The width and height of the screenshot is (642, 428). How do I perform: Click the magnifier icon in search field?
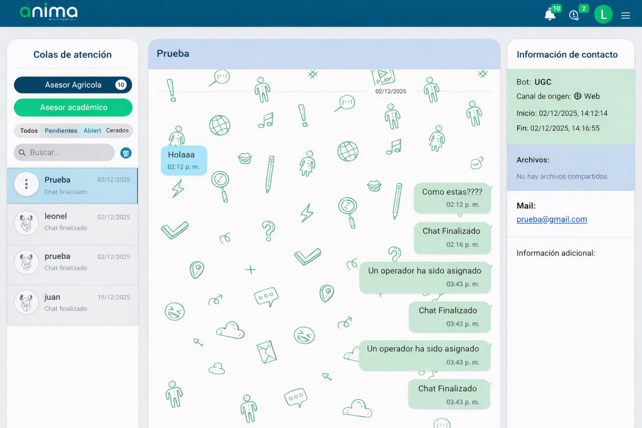[23, 152]
